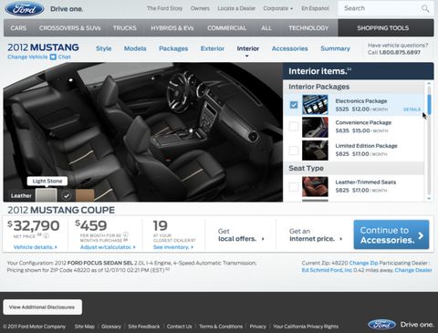Open Limited Edition Package thumbnail
The width and height of the screenshot is (438, 333).
point(315,151)
